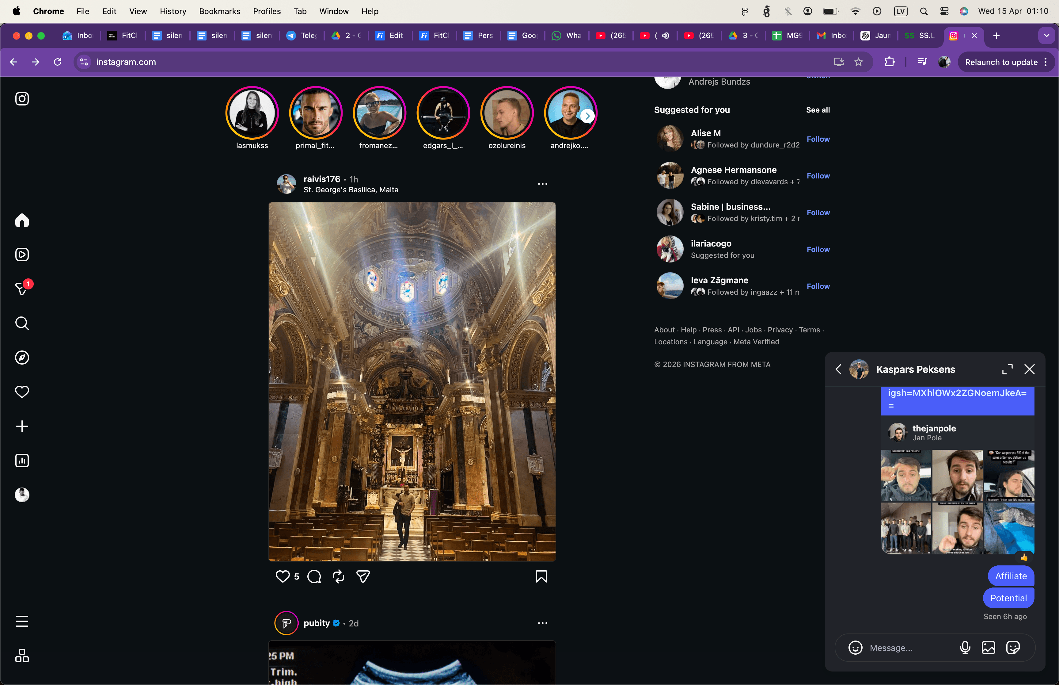The image size is (1059, 685).
Task: Follow Ieva Zāgmane
Action: (818, 286)
